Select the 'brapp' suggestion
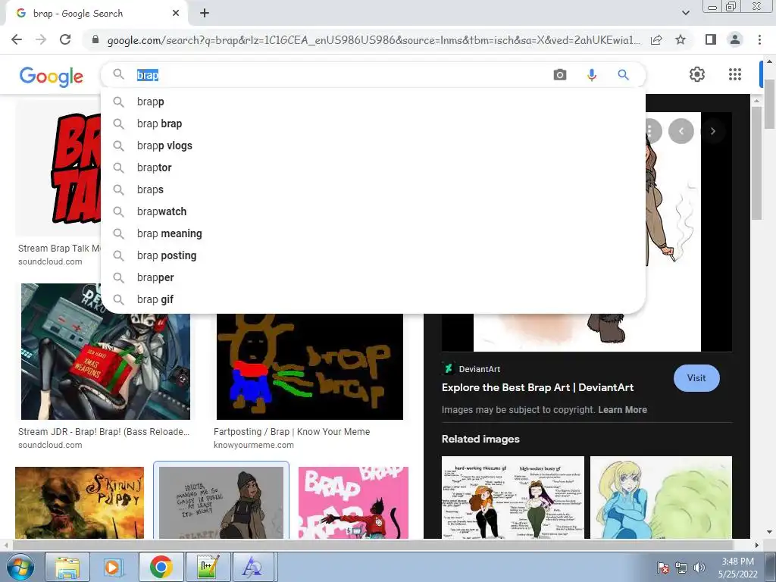The image size is (776, 582). 373,102
